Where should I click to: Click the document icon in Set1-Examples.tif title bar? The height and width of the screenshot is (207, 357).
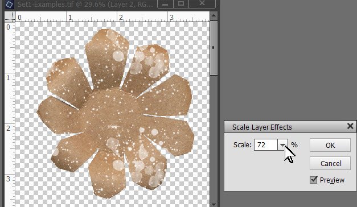(9, 4)
